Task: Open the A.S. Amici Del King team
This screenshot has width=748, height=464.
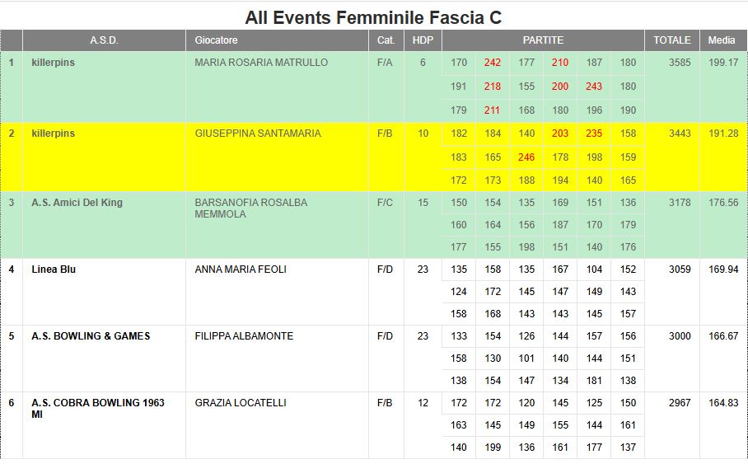Action: [77, 203]
